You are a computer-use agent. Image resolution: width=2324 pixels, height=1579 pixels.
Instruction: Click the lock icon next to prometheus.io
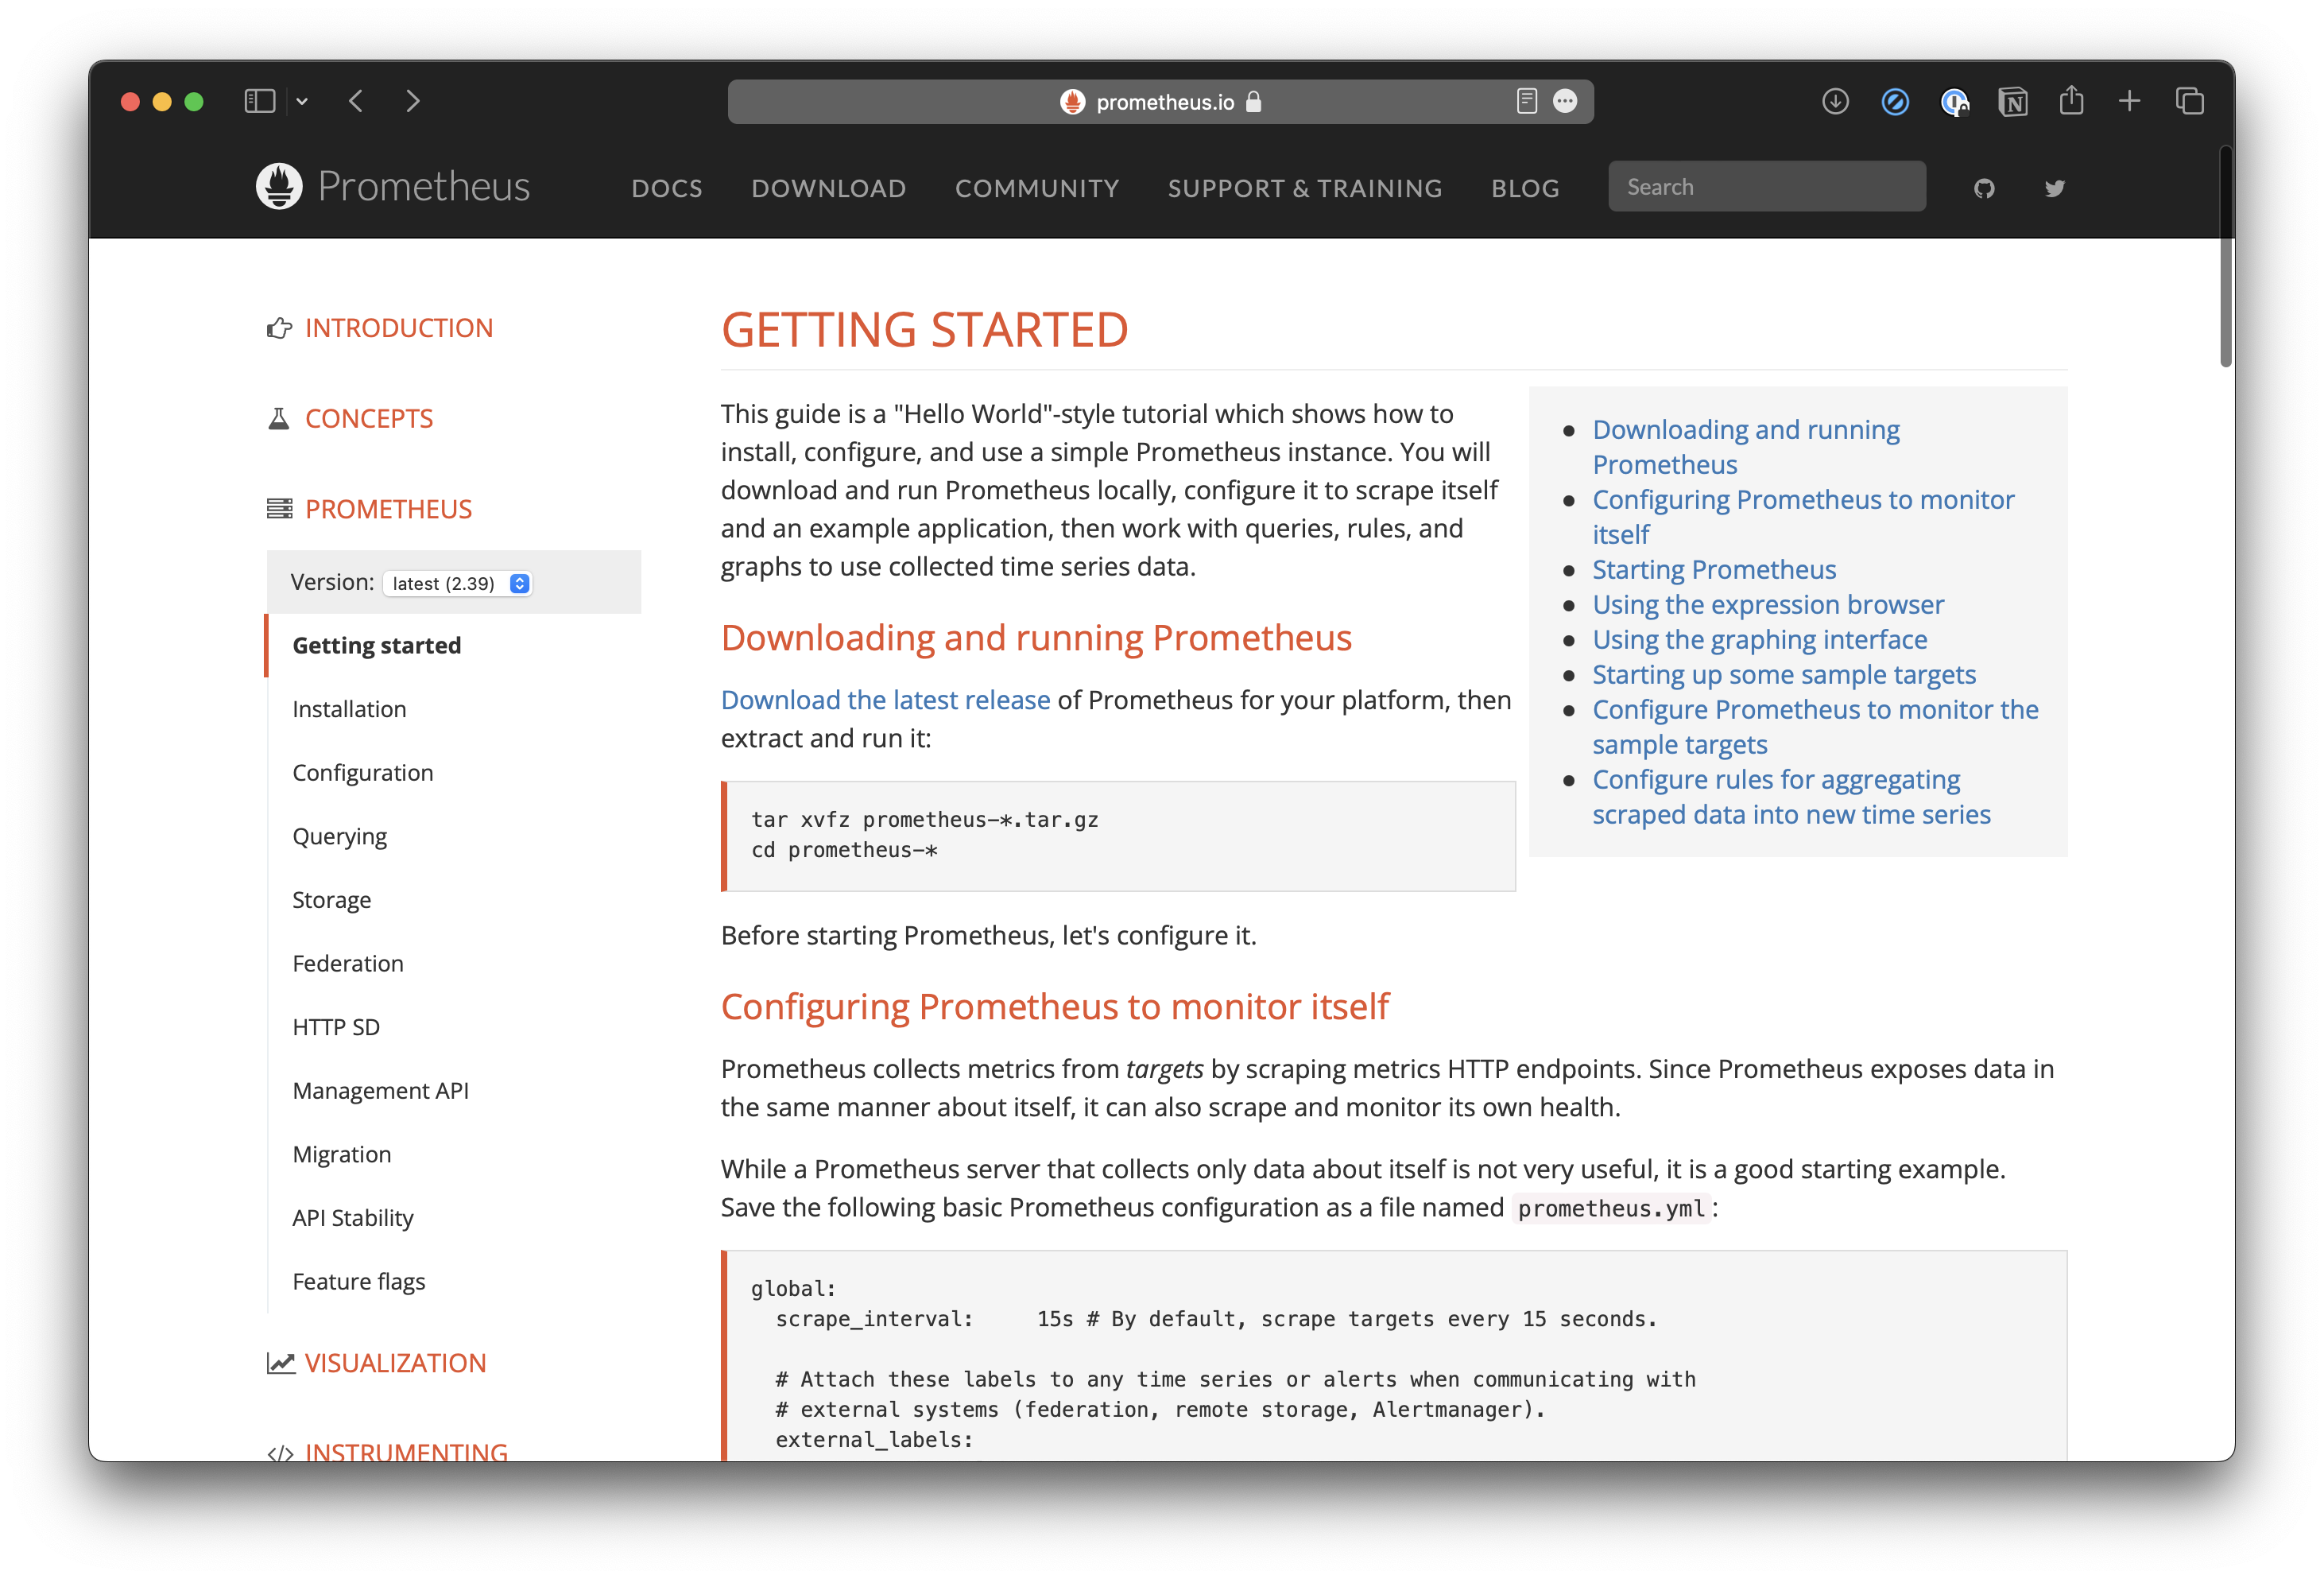(1253, 101)
